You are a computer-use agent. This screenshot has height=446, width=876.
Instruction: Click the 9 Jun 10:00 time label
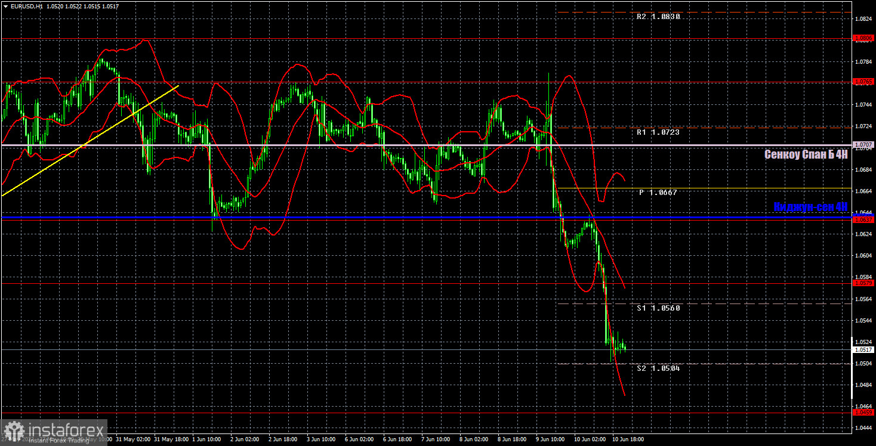[x=550, y=439]
